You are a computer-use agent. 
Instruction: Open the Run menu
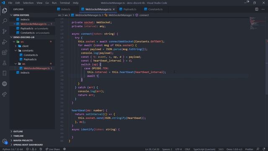pyautogui.click(x=54, y=3)
